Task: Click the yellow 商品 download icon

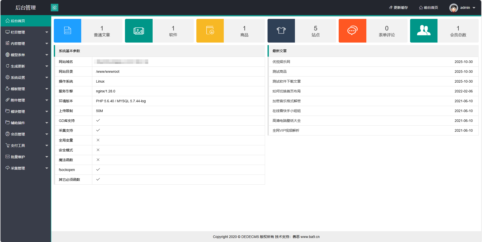Action: 210,30
